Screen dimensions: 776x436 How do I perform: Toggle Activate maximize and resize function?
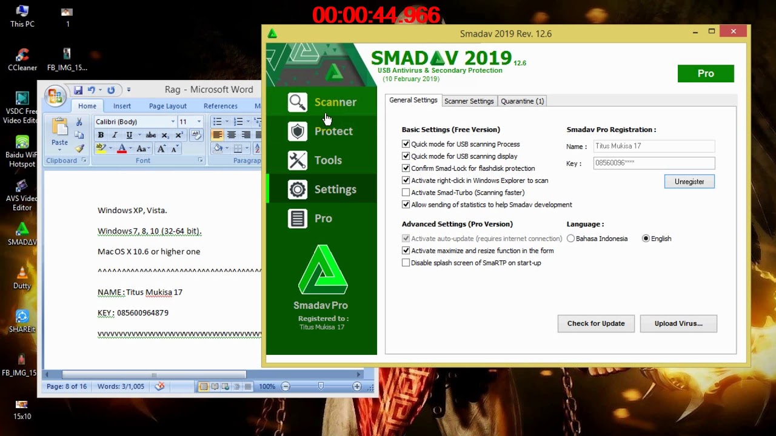406,251
